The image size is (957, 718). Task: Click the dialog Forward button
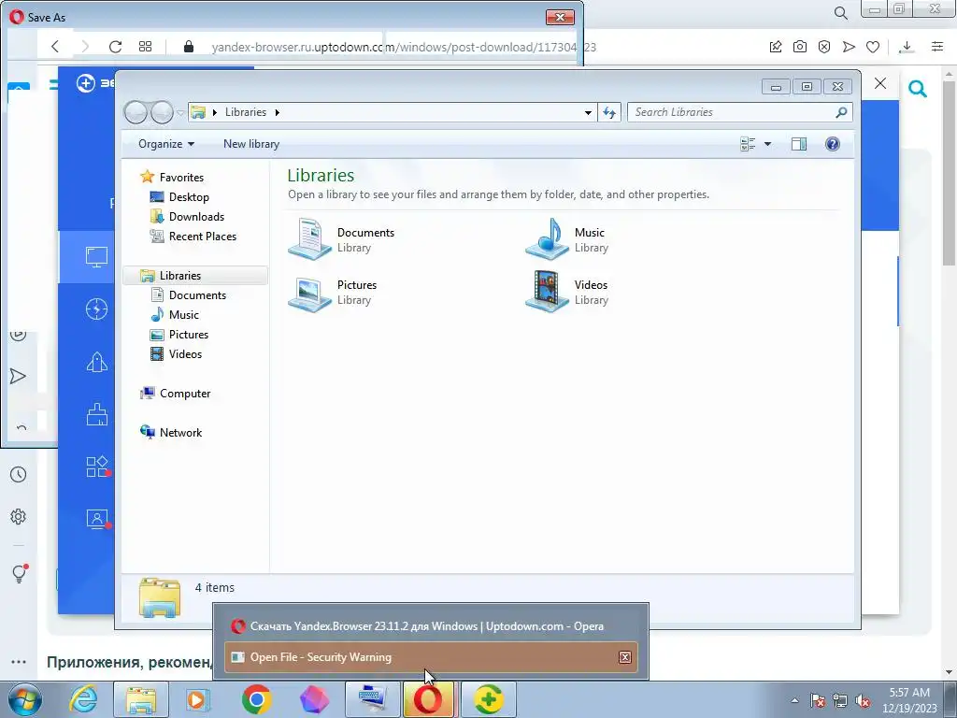162,112
